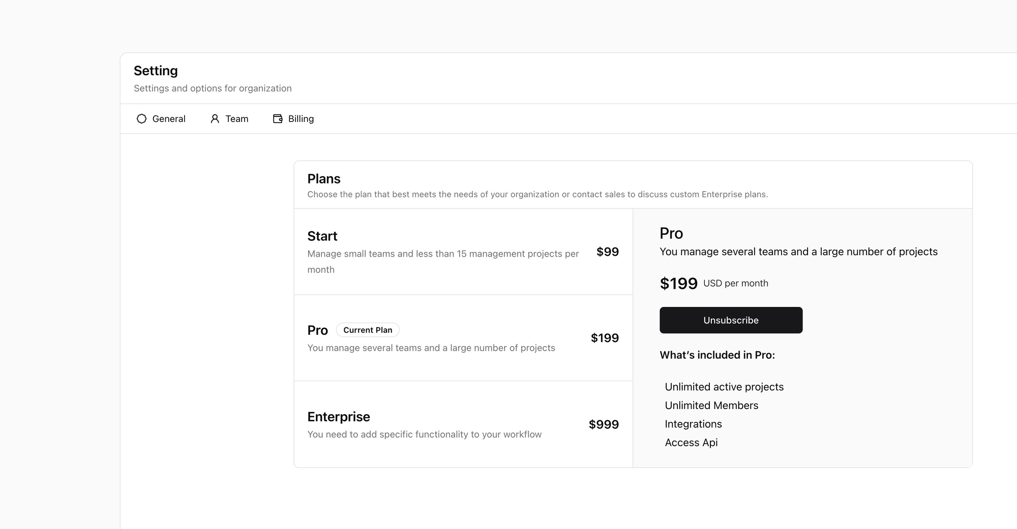
Task: Click the Setting page title
Action: point(156,71)
